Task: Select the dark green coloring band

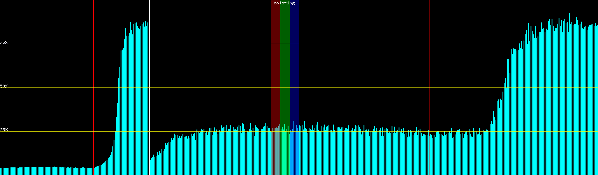Action: point(285,58)
